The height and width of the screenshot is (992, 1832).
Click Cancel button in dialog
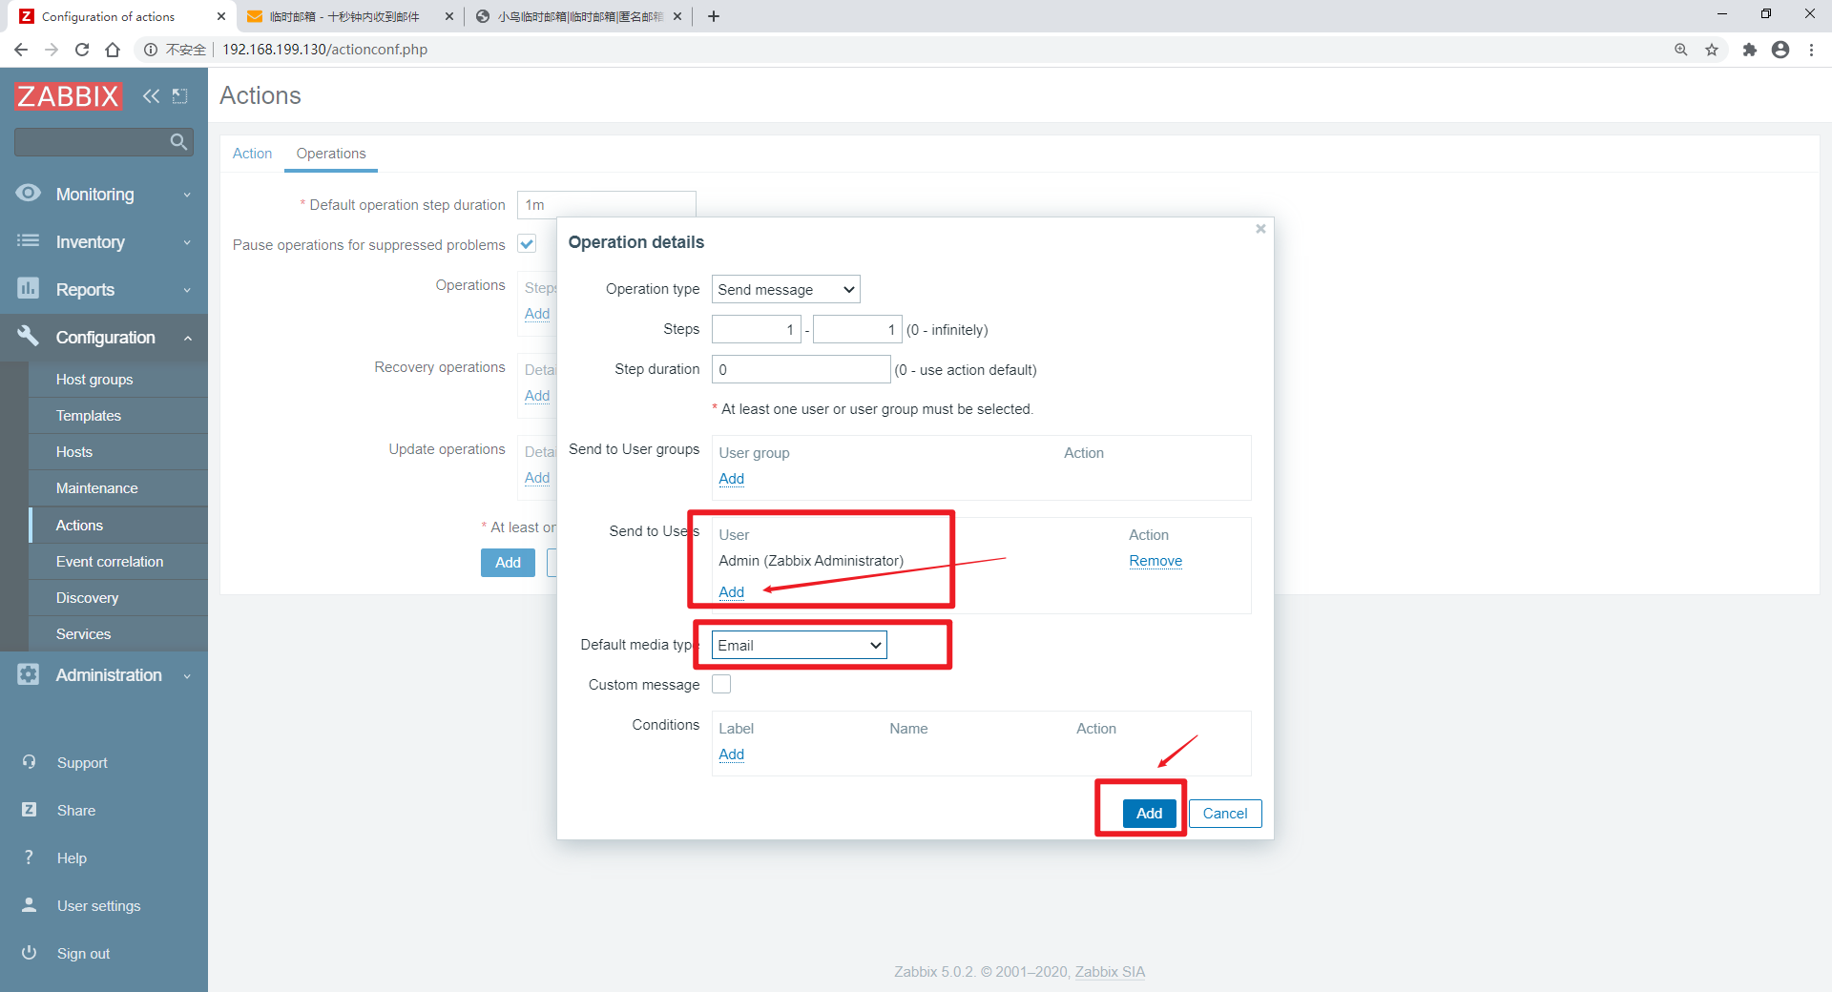point(1225,813)
